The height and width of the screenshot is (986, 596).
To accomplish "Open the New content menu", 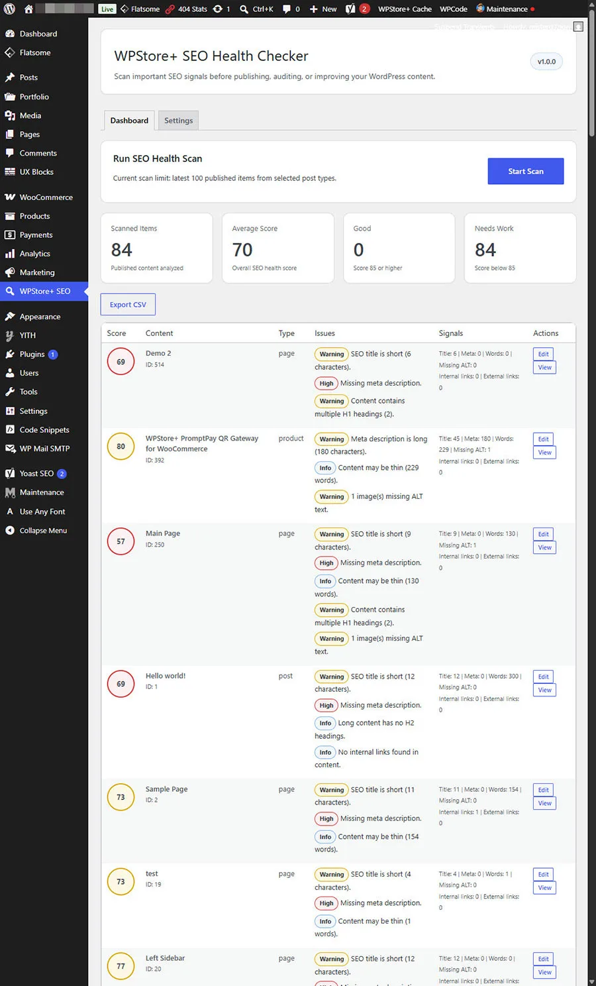I will click(x=323, y=9).
